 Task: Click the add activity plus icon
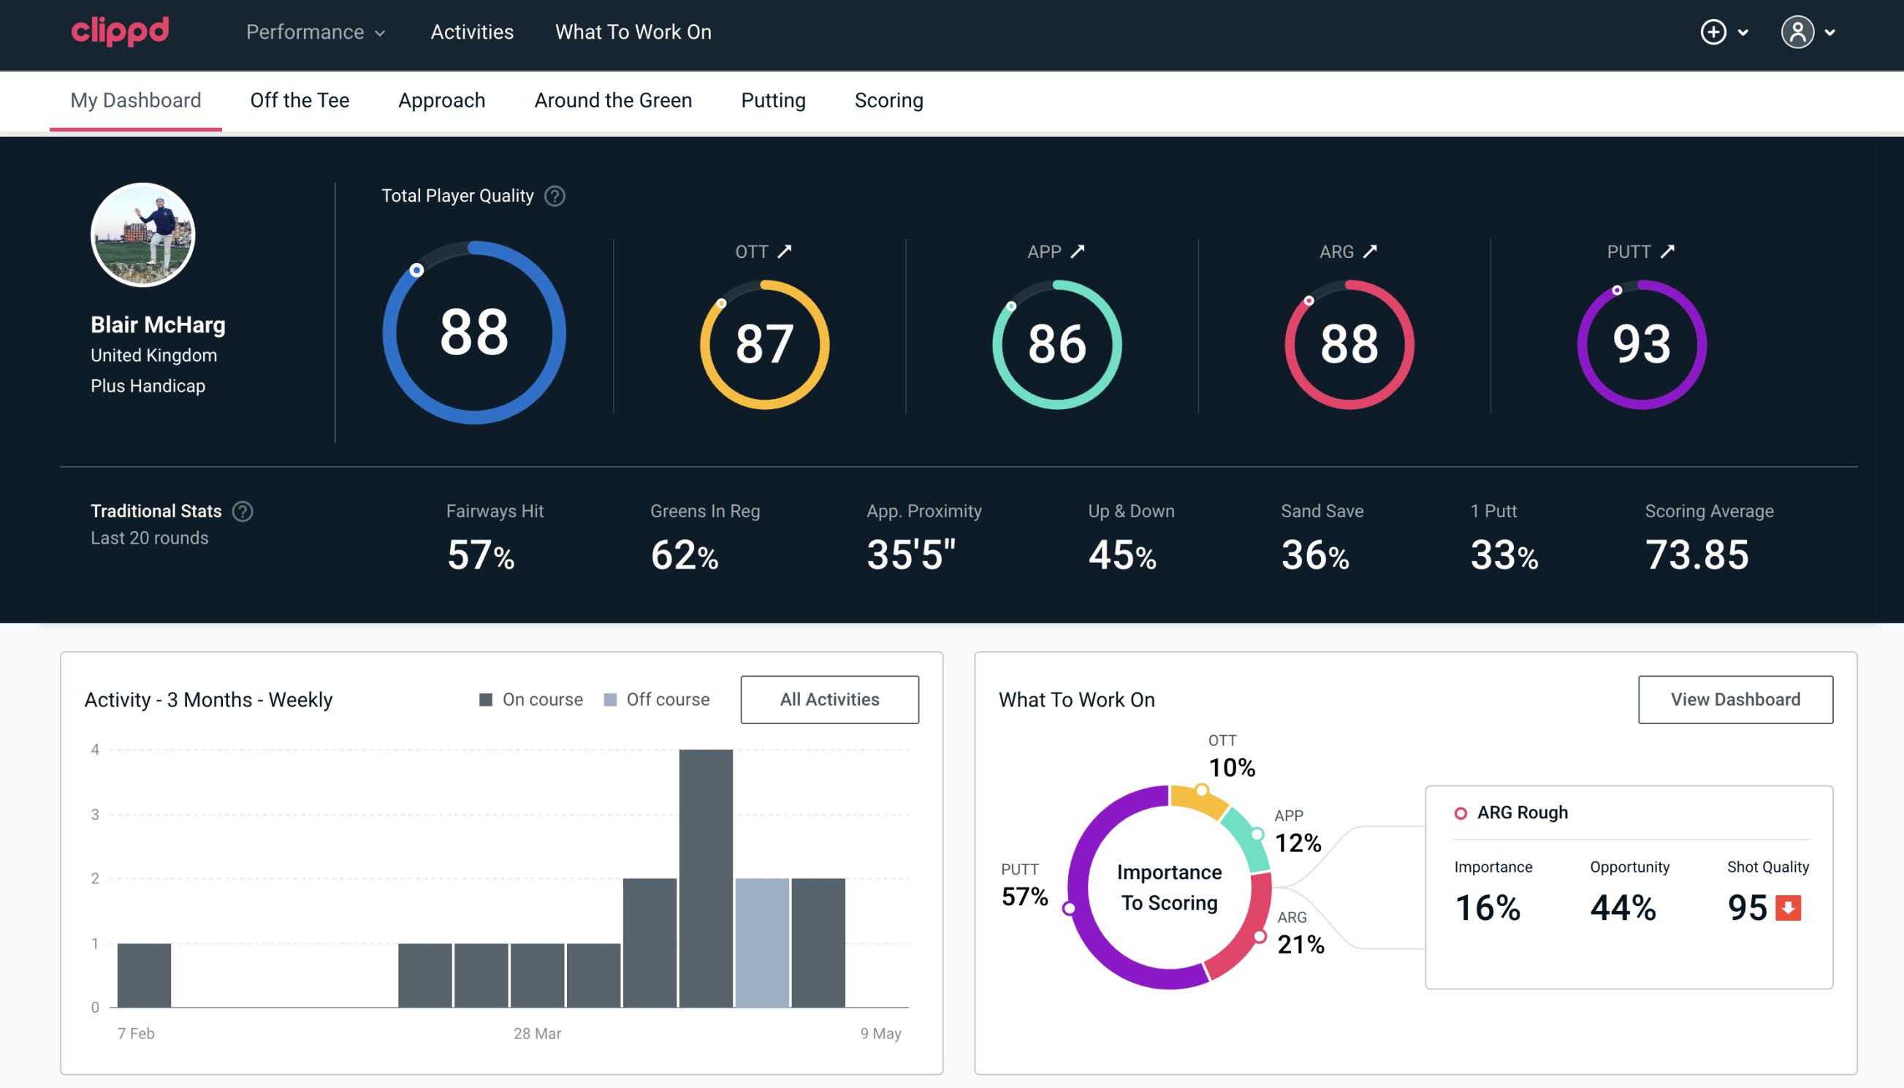(1713, 31)
